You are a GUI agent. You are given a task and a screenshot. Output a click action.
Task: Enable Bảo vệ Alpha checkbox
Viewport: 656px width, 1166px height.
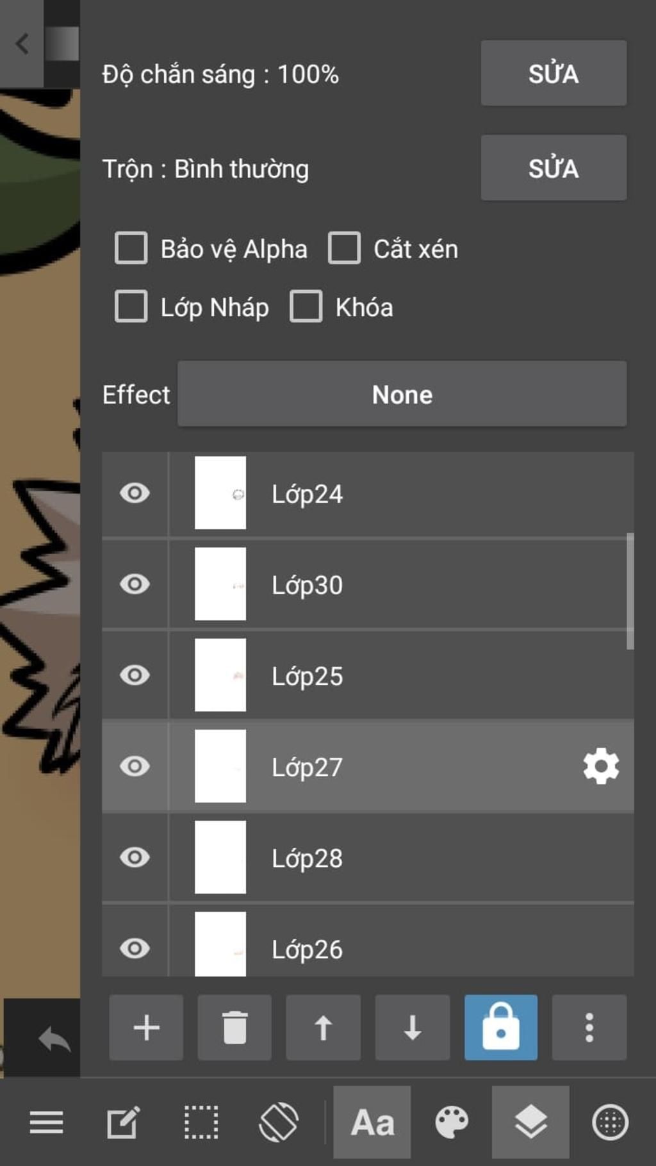click(131, 248)
